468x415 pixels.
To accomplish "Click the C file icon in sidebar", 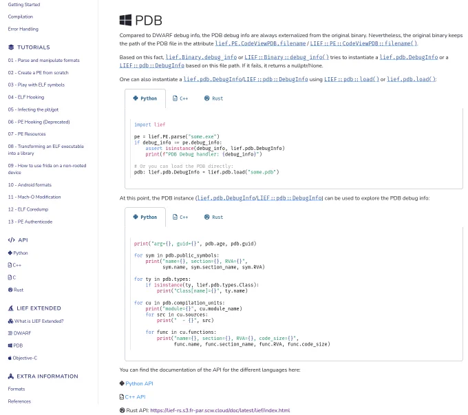I will [10, 277].
